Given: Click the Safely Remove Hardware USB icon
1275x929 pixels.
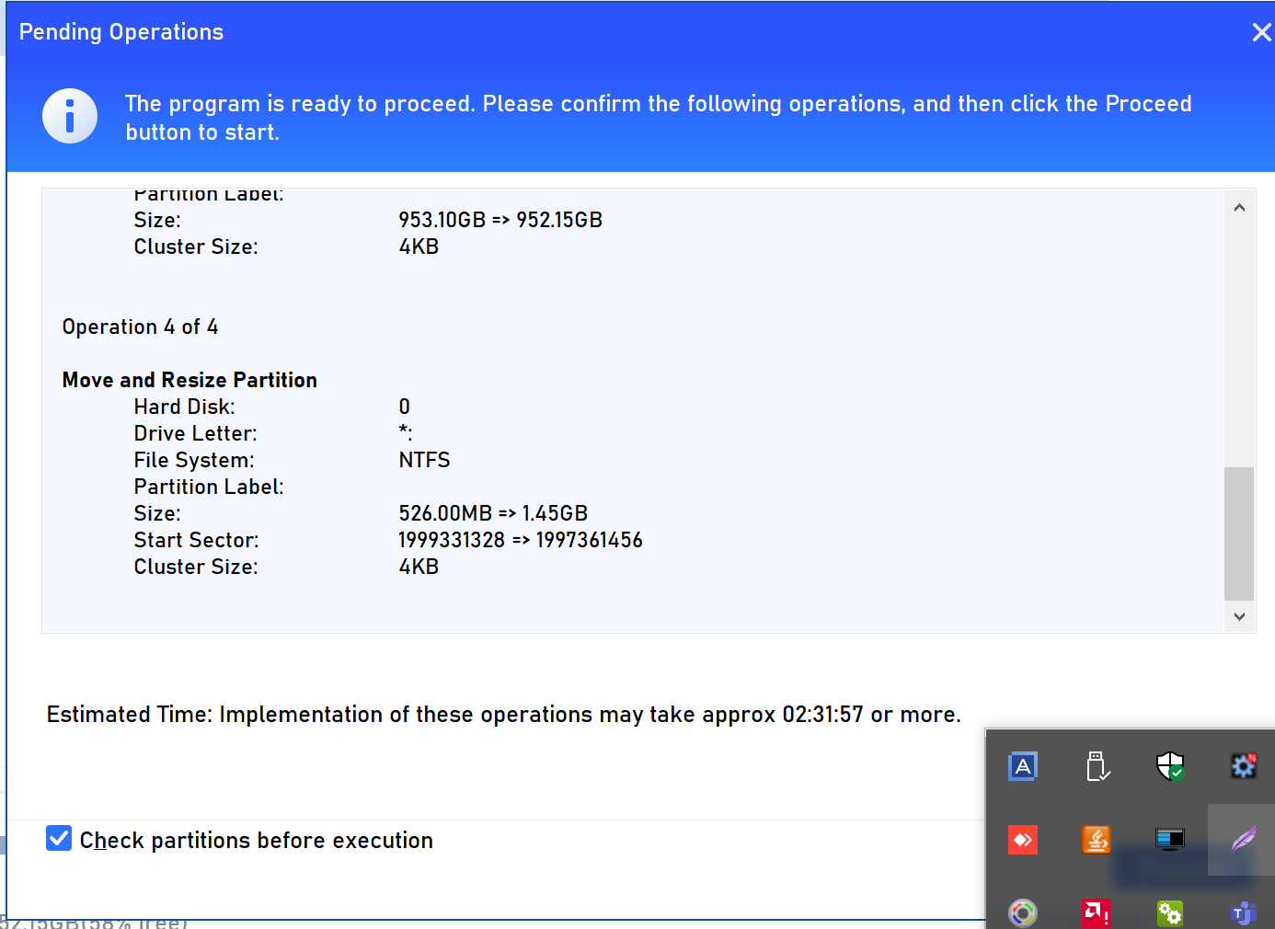Looking at the screenshot, I should [1097, 766].
